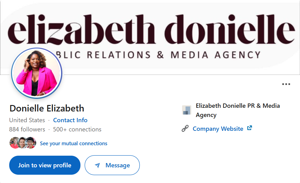Click the paper plane icon in Message button
This screenshot has height=183, width=300.
(97, 165)
